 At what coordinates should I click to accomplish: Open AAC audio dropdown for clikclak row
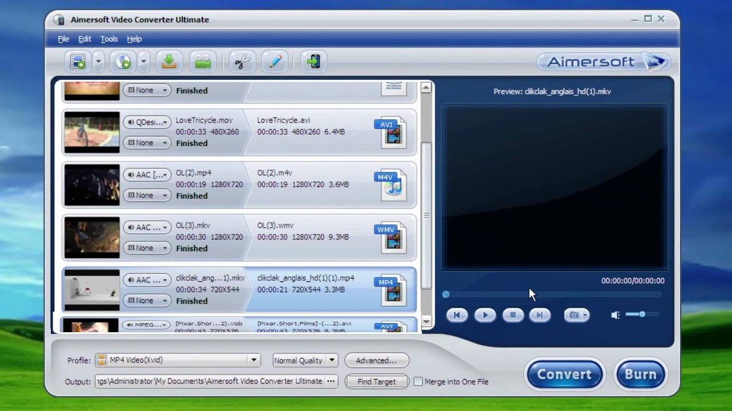click(x=147, y=280)
